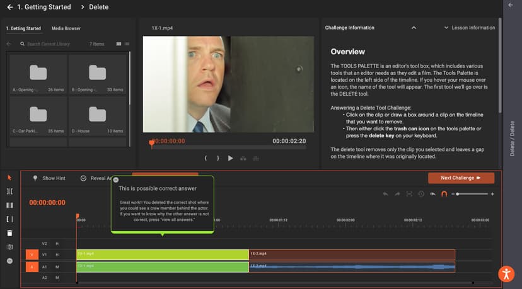522x289 pixels.
Task: Click the minus zoom-out icon on the timeline
Action: click(x=453, y=194)
